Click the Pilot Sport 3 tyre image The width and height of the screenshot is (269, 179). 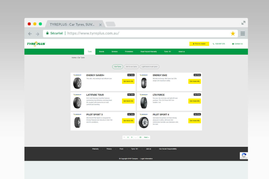pyautogui.click(x=77, y=122)
